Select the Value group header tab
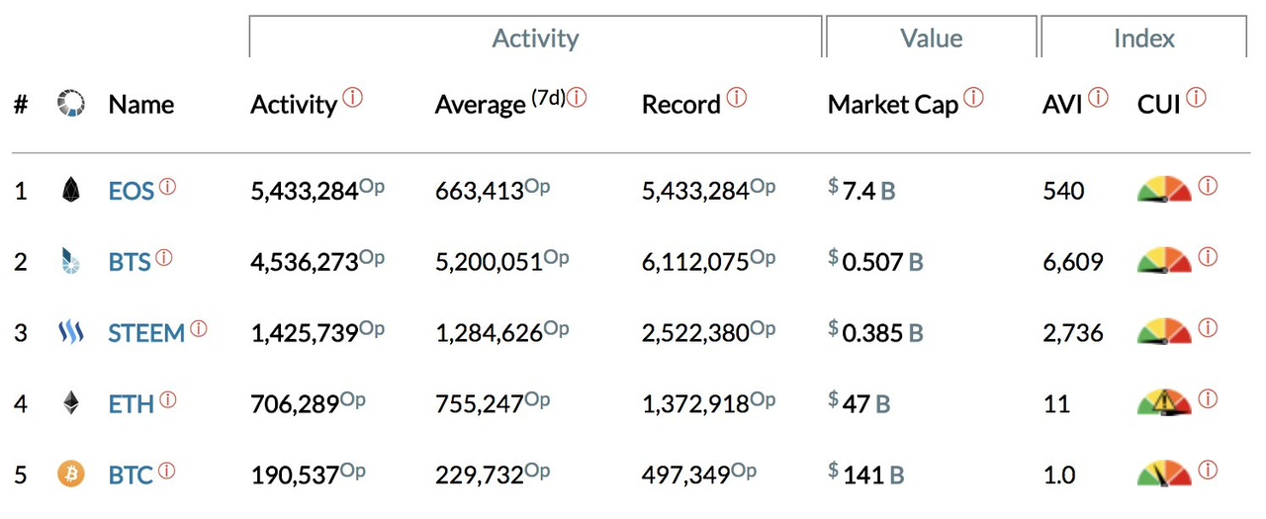Screen dimensions: 1266x519 932,38
